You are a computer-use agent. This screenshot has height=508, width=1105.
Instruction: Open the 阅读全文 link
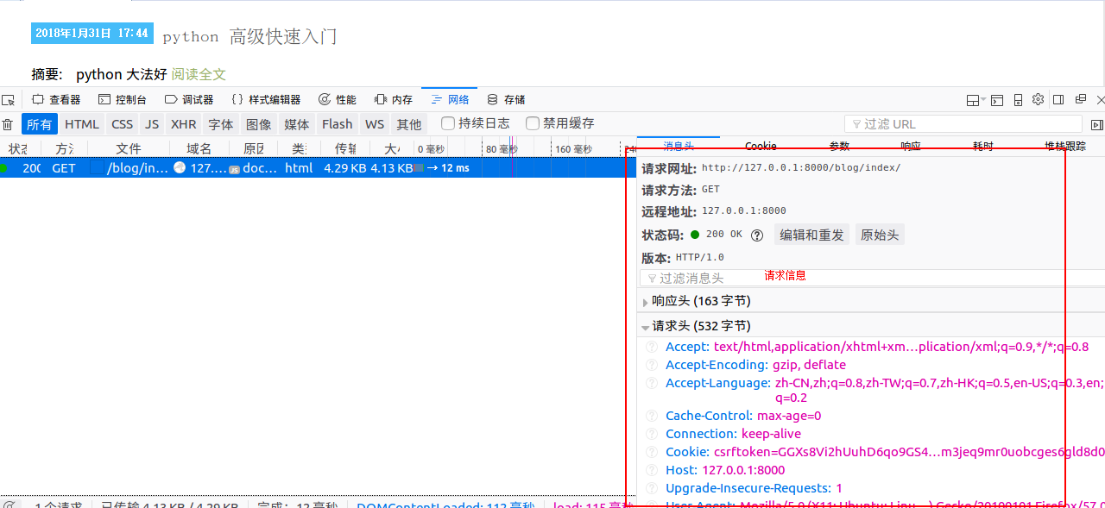[199, 75]
